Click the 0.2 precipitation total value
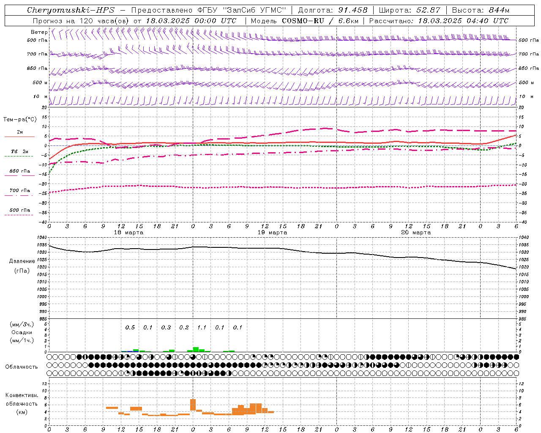The height and width of the screenshot is (433, 541). click(x=184, y=327)
